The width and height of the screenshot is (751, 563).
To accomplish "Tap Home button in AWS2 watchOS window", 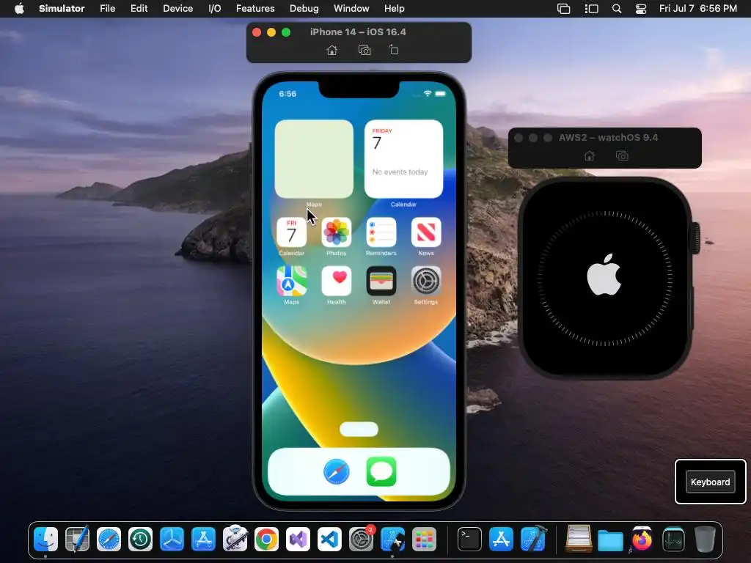I will point(589,156).
